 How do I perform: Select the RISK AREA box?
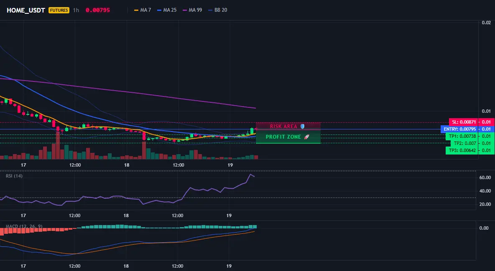288,126
